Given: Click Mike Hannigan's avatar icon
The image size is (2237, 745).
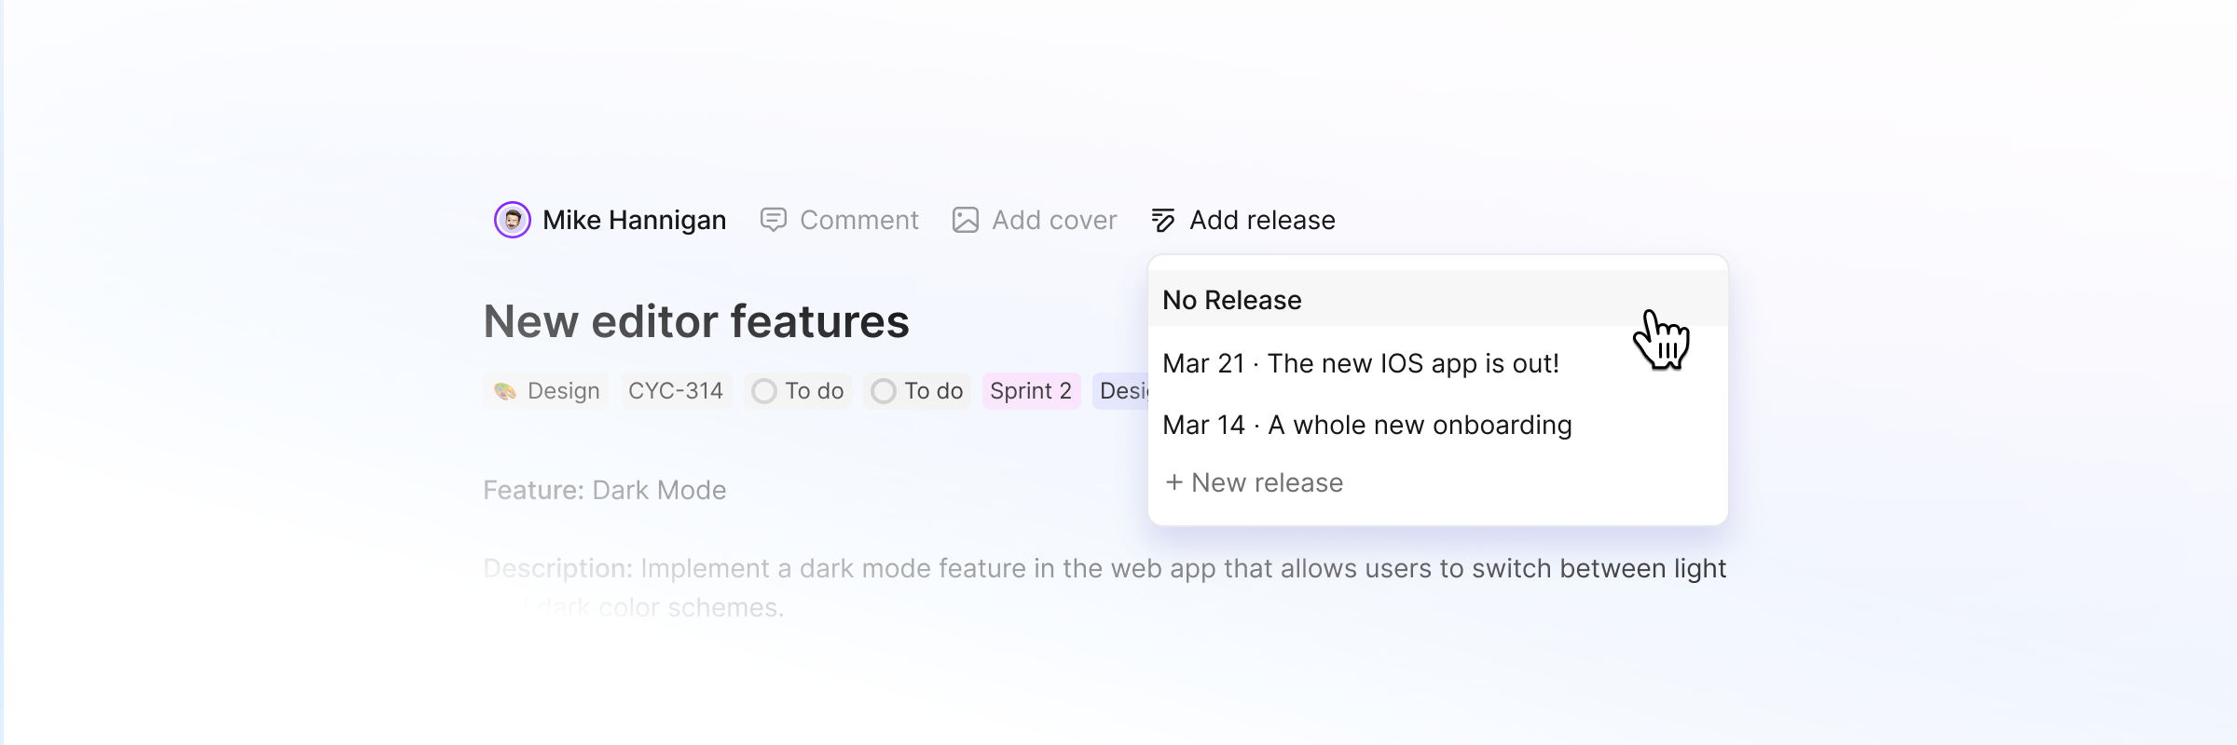Looking at the screenshot, I should (x=512, y=220).
